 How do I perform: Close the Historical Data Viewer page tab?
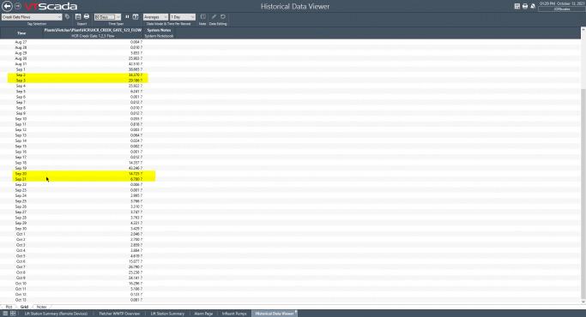[296, 311]
